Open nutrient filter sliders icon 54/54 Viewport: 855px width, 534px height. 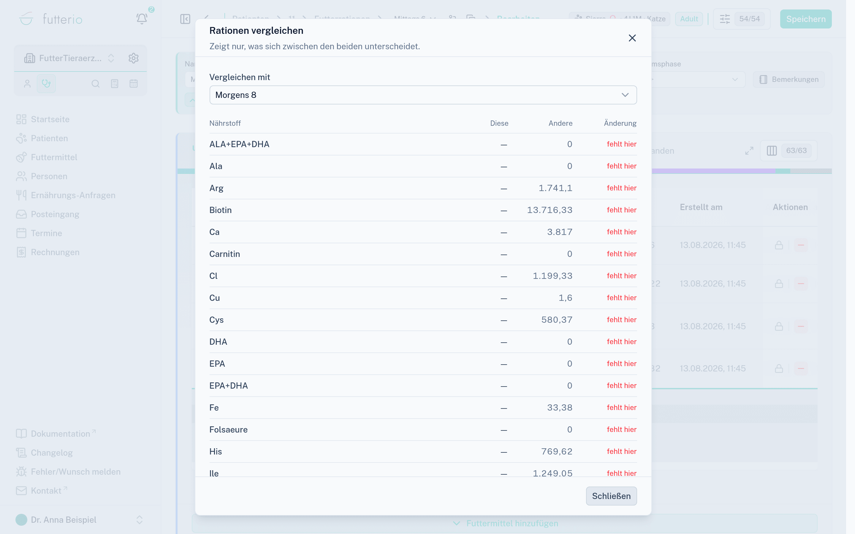741,19
